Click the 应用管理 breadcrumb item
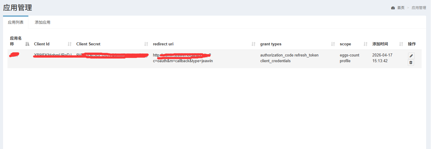The image size is (431, 149). [419, 8]
